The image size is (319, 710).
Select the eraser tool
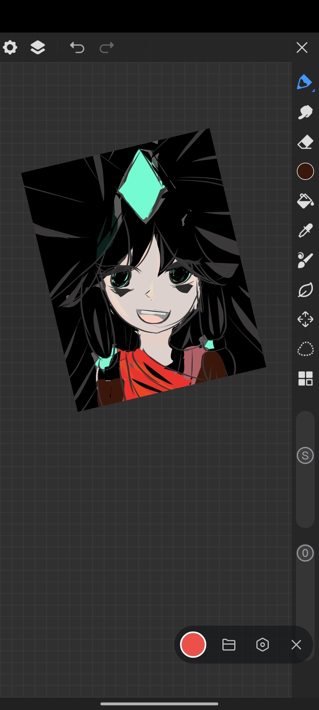[x=305, y=143]
